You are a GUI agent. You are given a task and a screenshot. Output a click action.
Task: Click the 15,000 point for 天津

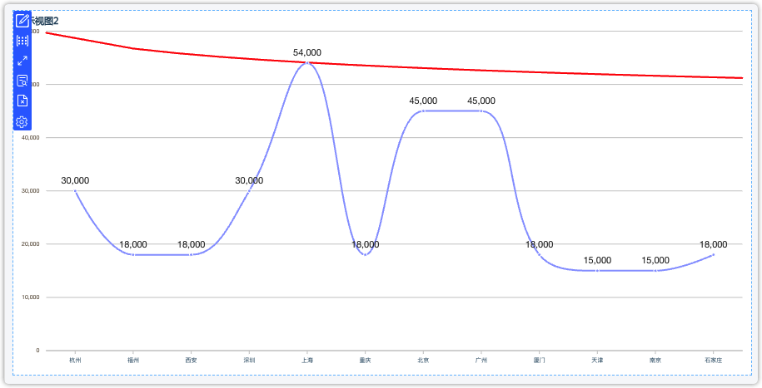click(597, 271)
